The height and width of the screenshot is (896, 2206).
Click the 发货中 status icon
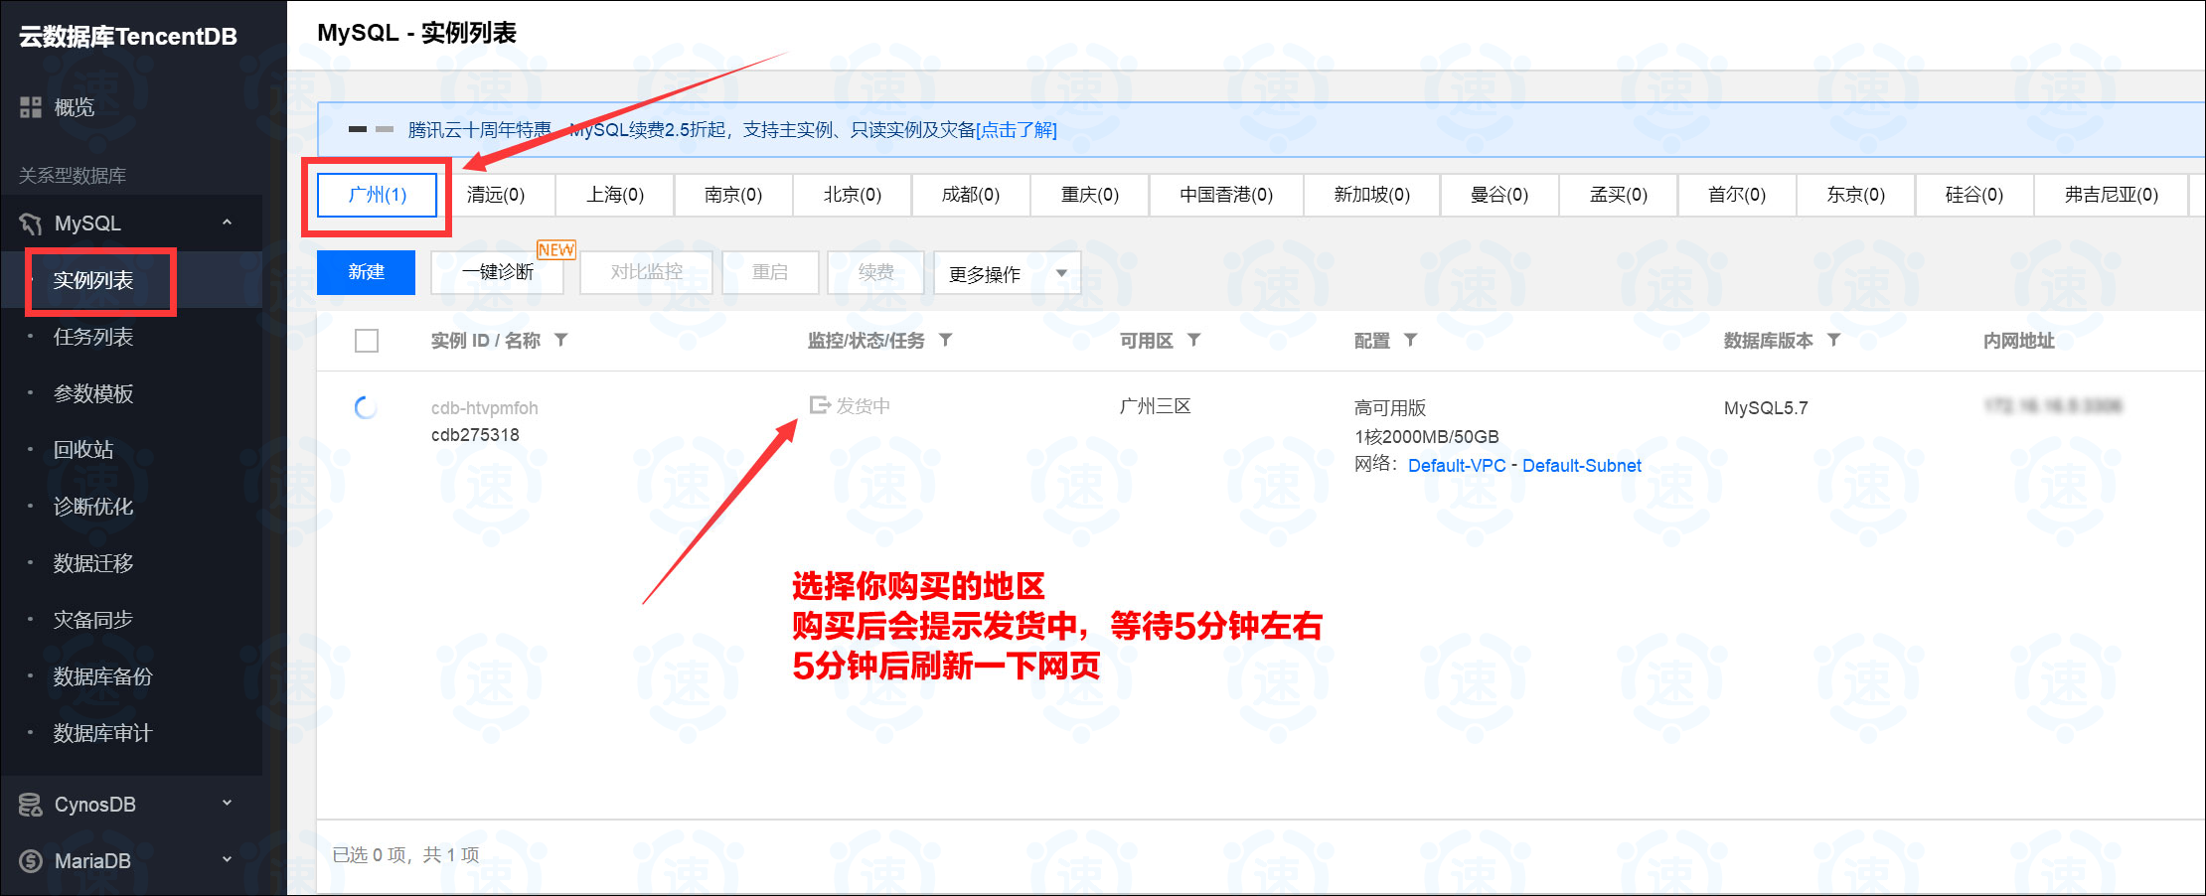[820, 405]
